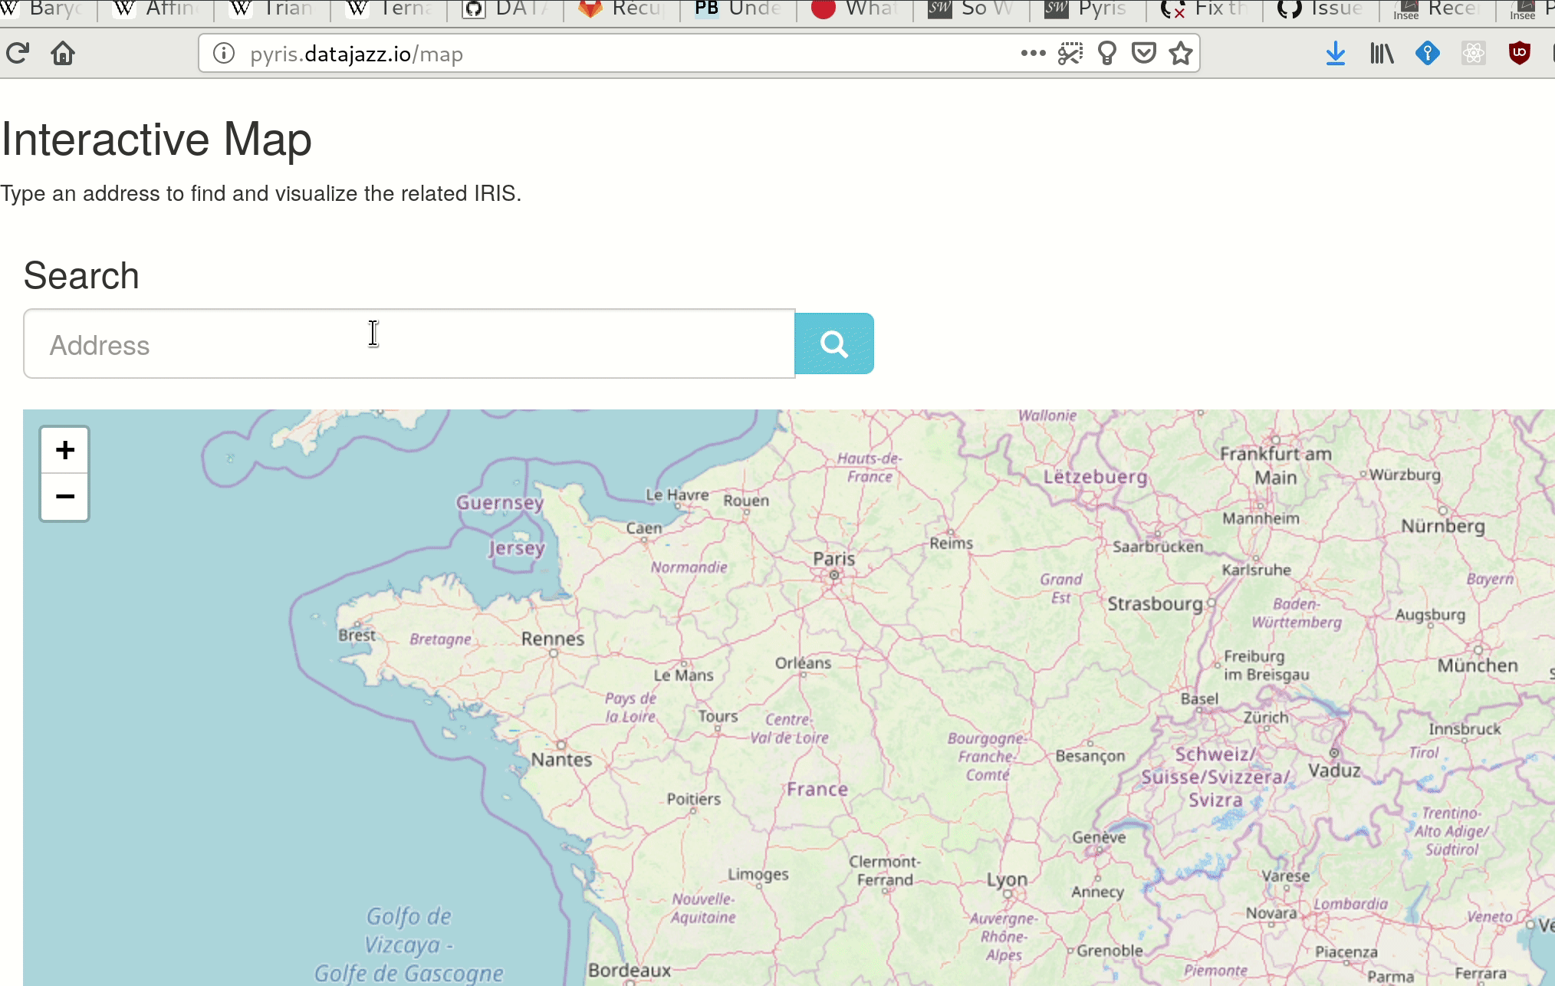The height and width of the screenshot is (986, 1555).
Task: Click München label on the map
Action: [x=1478, y=666]
